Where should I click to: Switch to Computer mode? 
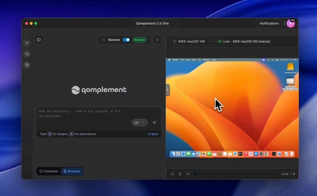[x=49, y=171]
